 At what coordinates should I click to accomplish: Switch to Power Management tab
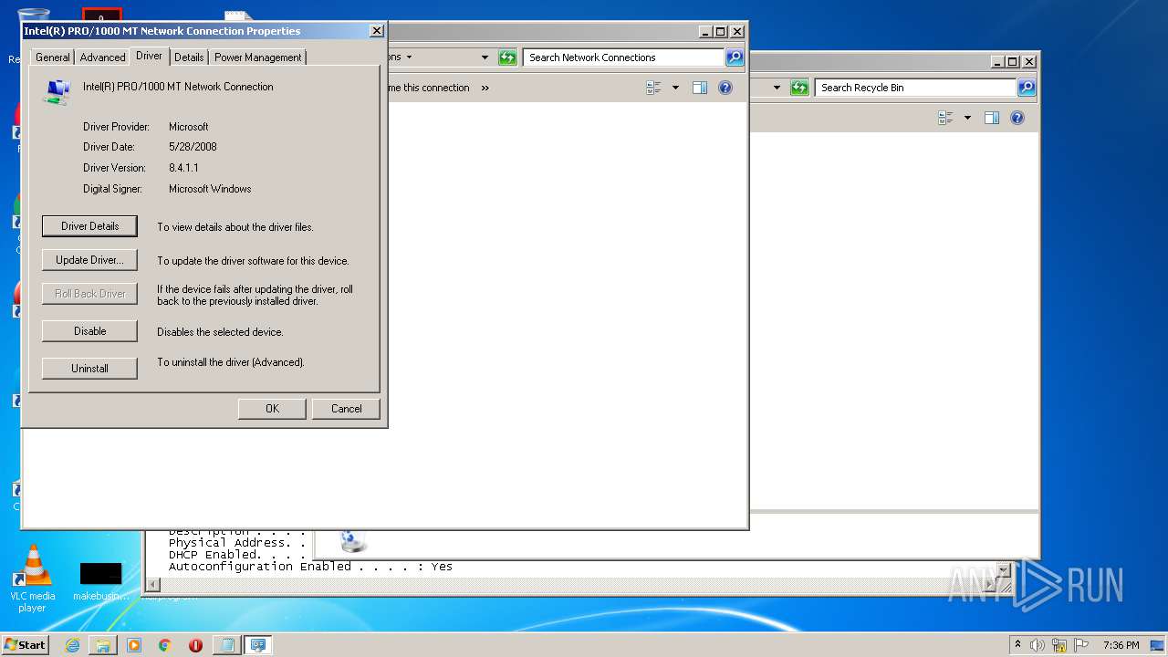coord(257,57)
